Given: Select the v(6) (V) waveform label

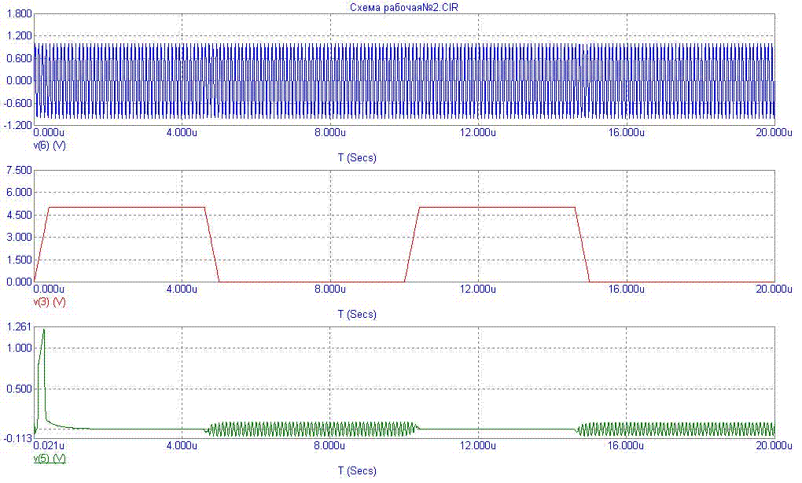Looking at the screenshot, I should pyautogui.click(x=49, y=146).
